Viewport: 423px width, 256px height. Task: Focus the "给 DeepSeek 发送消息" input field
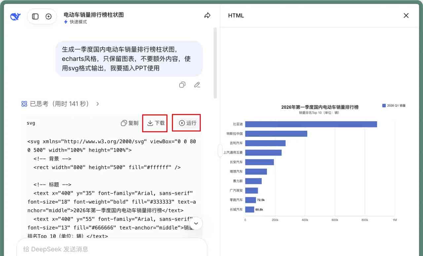click(x=112, y=249)
